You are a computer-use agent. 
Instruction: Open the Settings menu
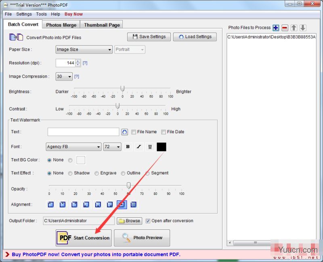coord(24,14)
